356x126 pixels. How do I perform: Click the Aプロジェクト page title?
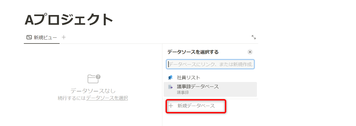(x=69, y=20)
